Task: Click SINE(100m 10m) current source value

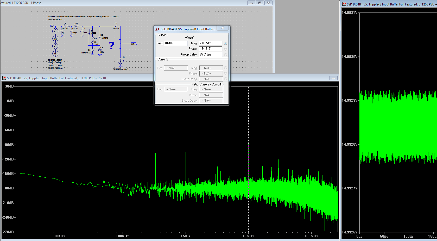Action: point(121,69)
